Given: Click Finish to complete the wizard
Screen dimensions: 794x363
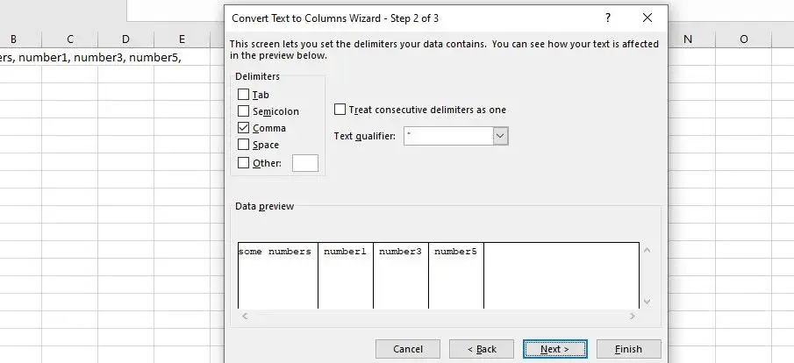Looking at the screenshot, I should click(x=628, y=349).
